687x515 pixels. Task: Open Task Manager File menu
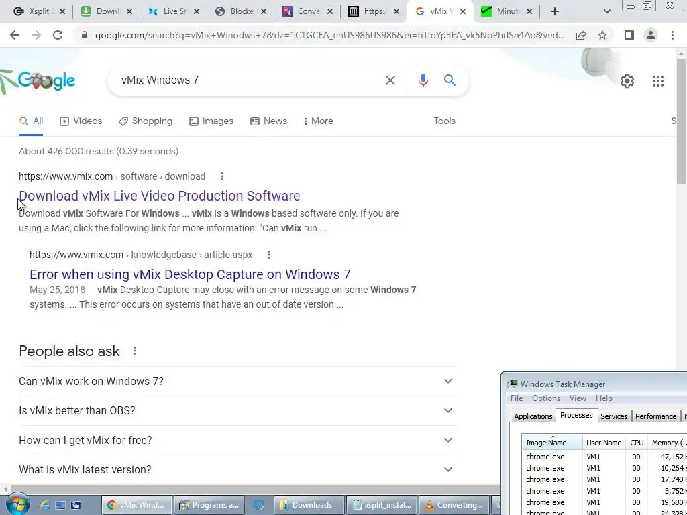(x=517, y=398)
